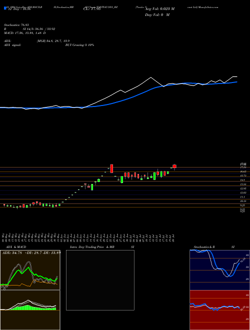Select 'Avg Vol: 0.023 M' text

(160, 9)
